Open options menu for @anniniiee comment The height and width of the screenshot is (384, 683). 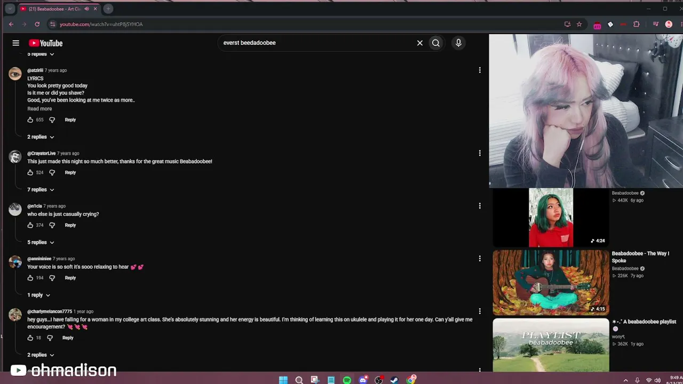pyautogui.click(x=480, y=259)
